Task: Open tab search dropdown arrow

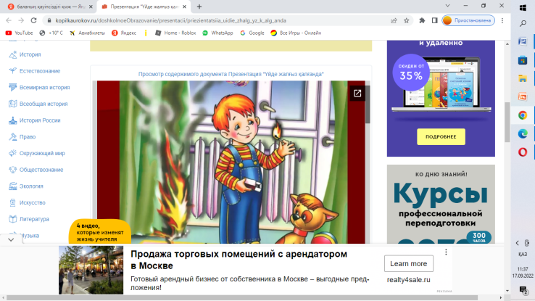Action: click(x=448, y=6)
